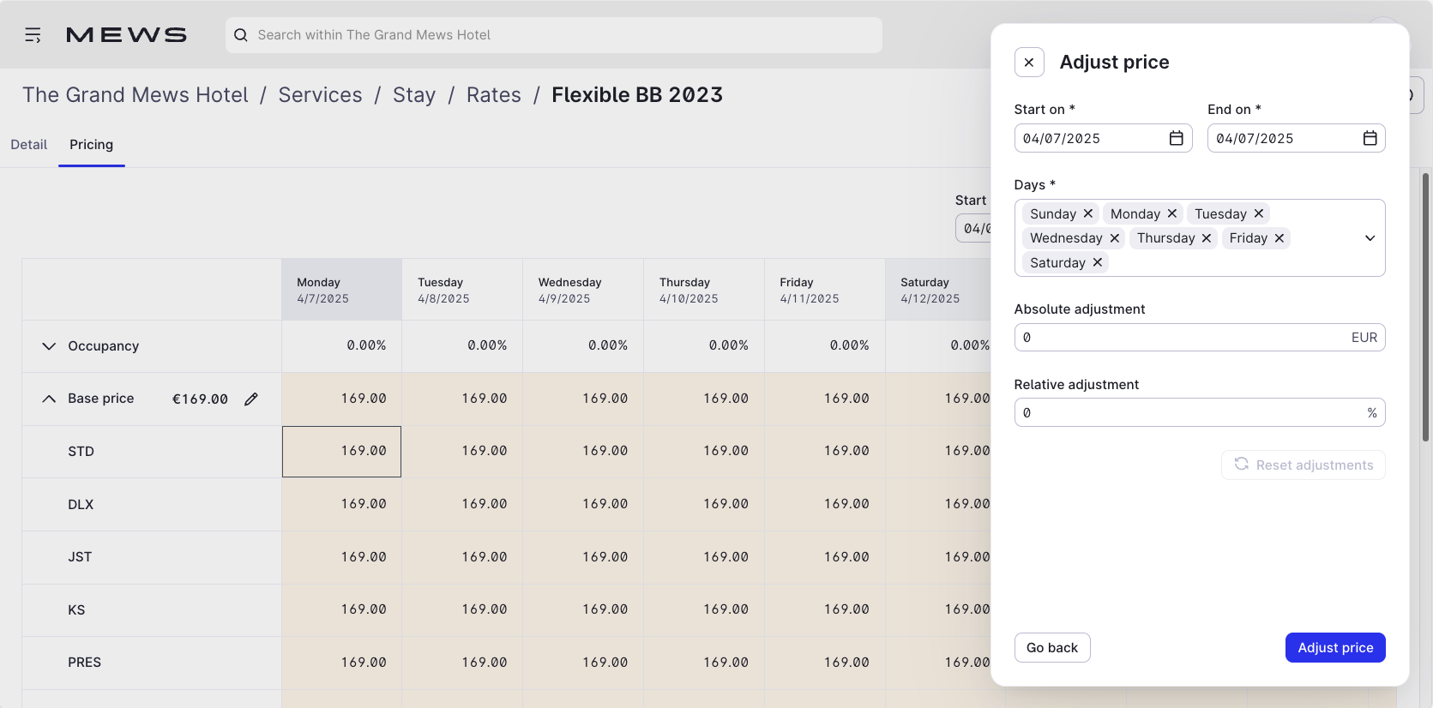Image resolution: width=1433 pixels, height=708 pixels.
Task: Remove Tuesday from selected days
Action: point(1259,213)
